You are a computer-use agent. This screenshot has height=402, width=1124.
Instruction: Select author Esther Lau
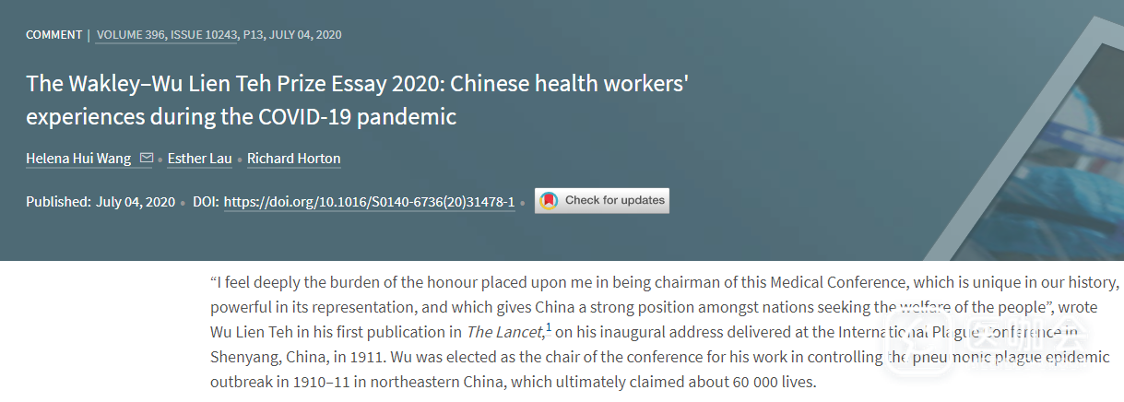[x=199, y=159]
